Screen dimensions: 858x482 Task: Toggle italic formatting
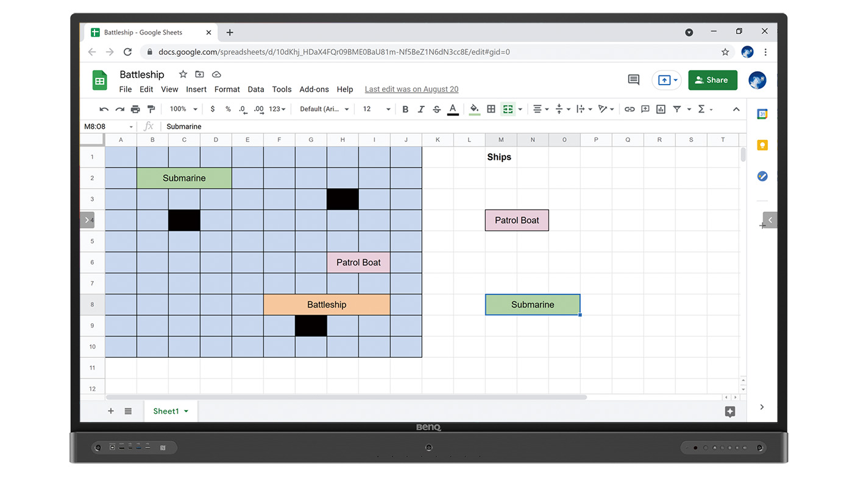[421, 109]
